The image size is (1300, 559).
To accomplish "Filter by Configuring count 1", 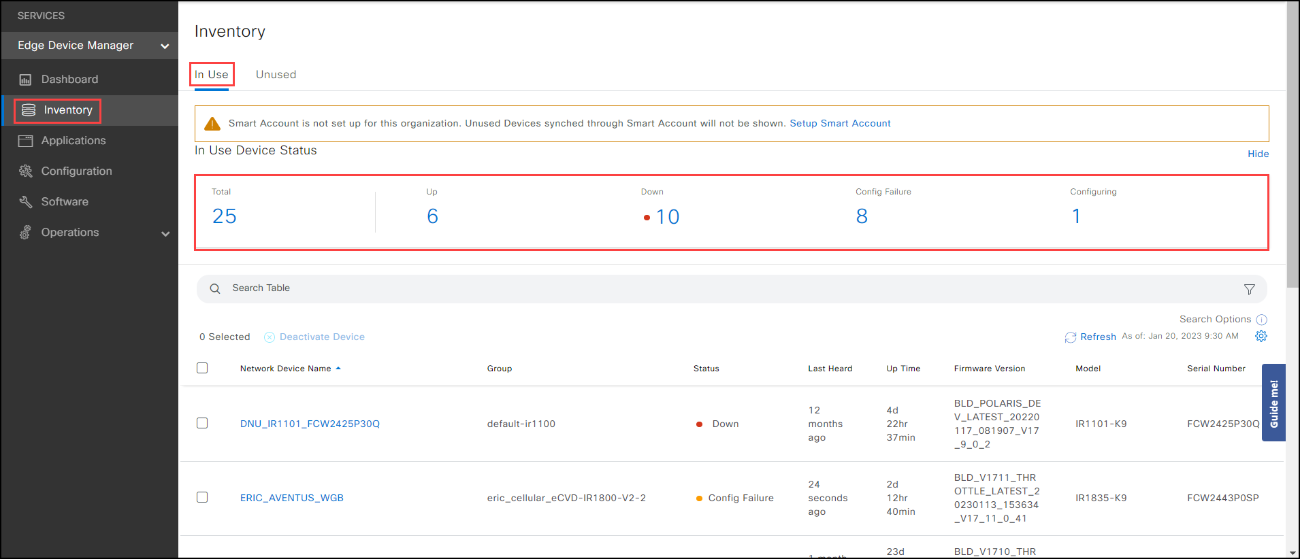I will (1076, 216).
